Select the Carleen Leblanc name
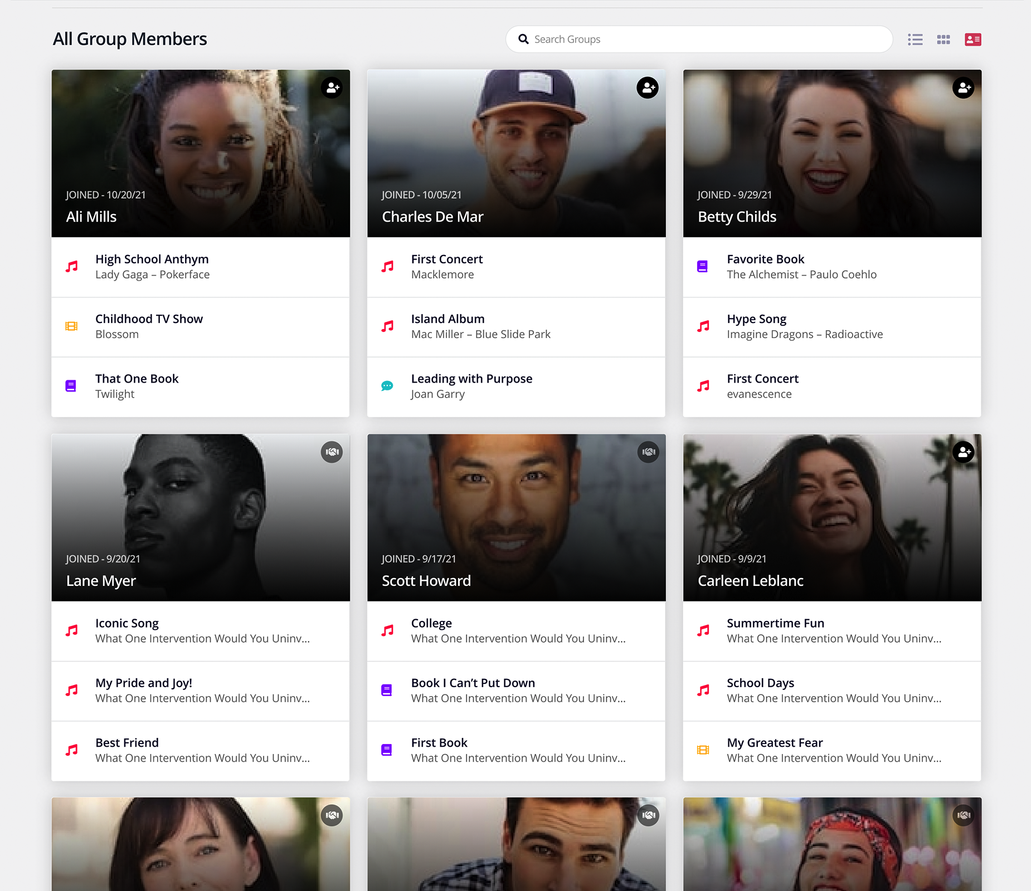Screen dimensions: 1031x891 [751, 581]
